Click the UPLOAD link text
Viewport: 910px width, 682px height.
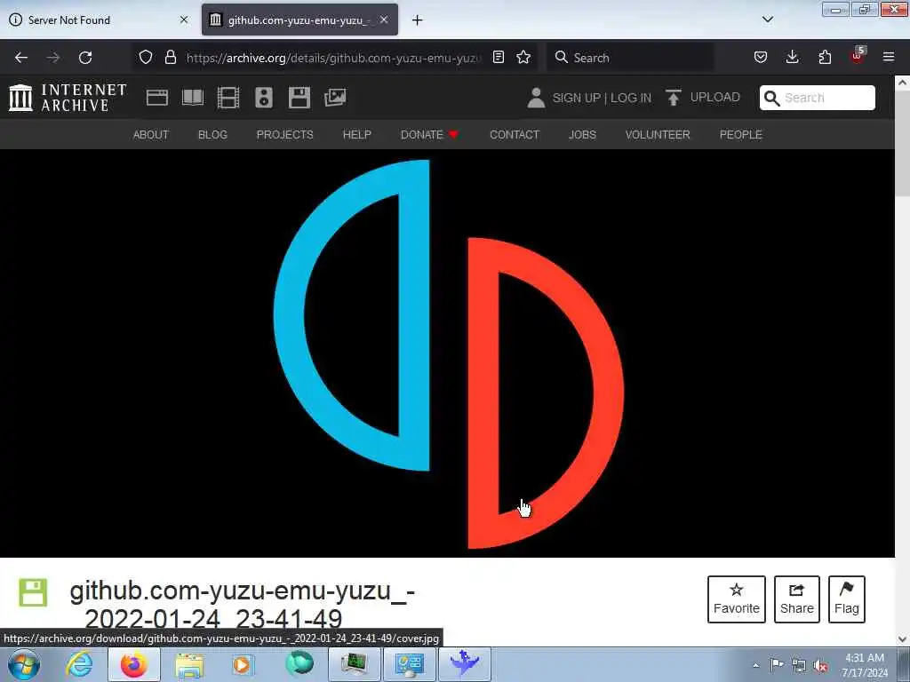[715, 98]
